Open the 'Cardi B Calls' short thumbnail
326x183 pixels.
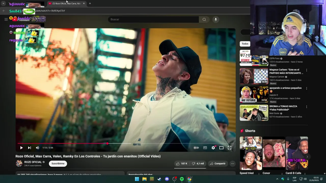pyautogui.click(x=297, y=153)
